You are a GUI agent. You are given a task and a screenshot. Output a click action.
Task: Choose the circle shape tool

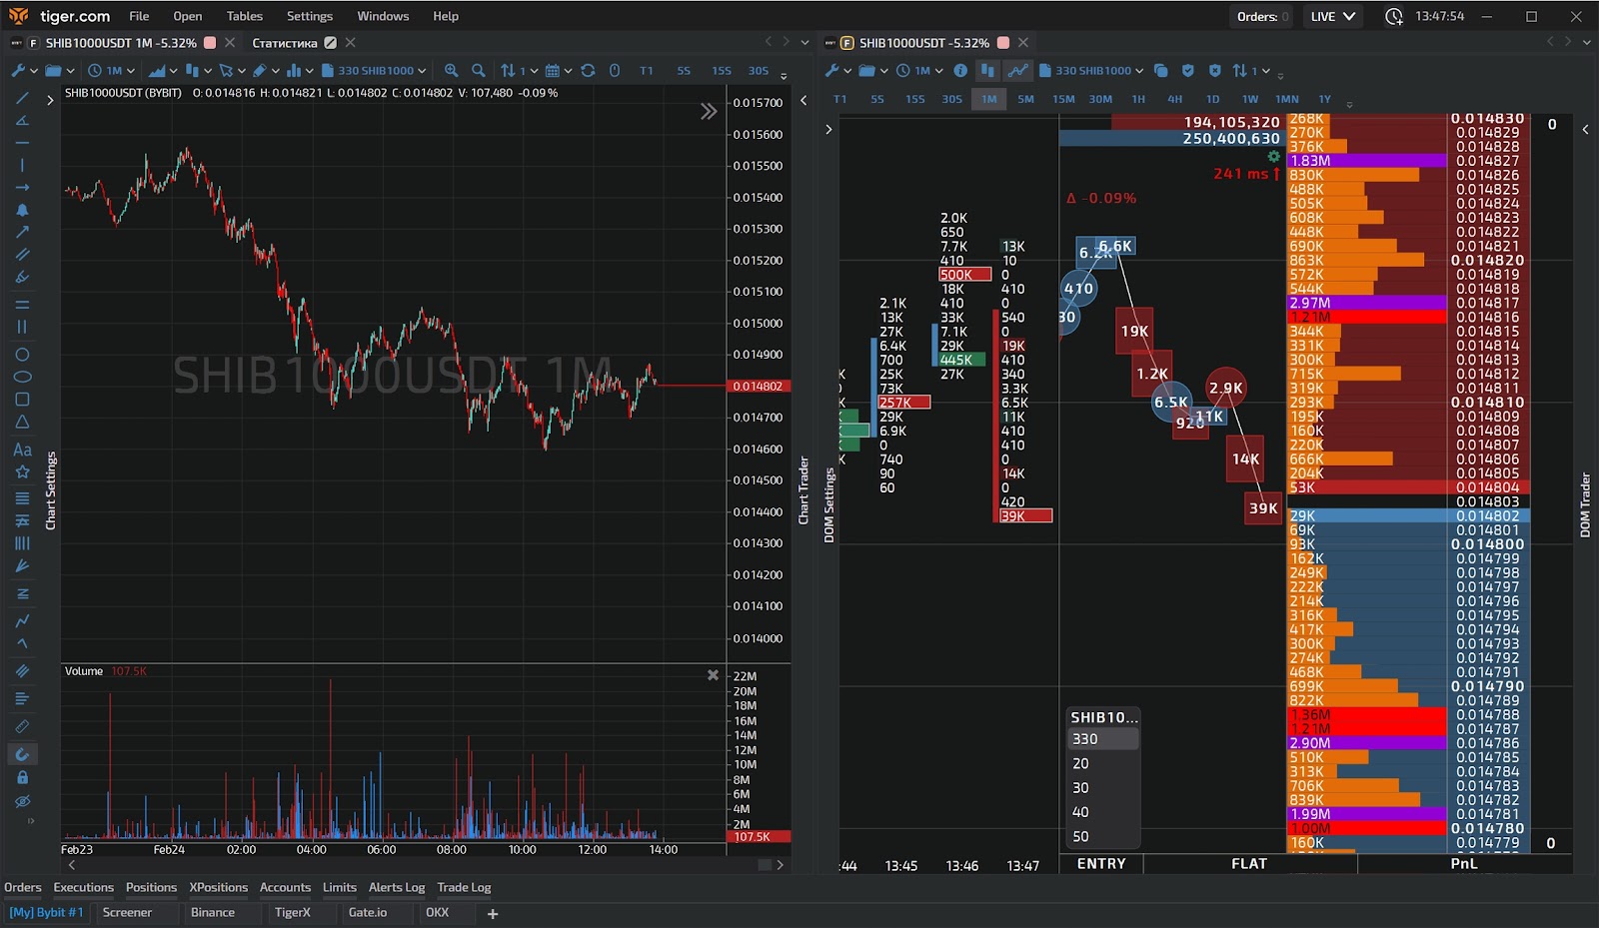(x=22, y=355)
